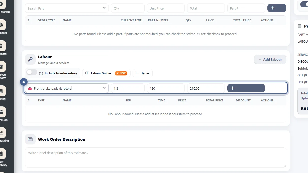Click the orange NEW badge on Labour Guides
Image resolution: width=308 pixels, height=173 pixels.
[121, 73]
